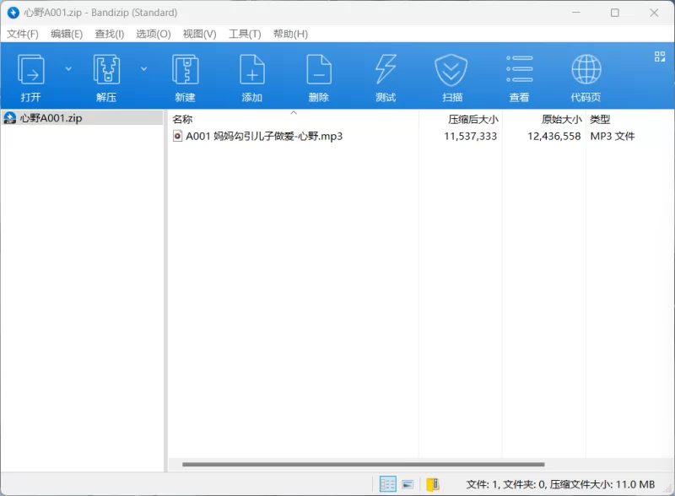675x496 pixels.
Task: Open the 工具(T) menu
Action: 245,34
